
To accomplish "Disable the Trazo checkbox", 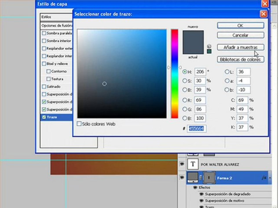I will pos(44,117).
